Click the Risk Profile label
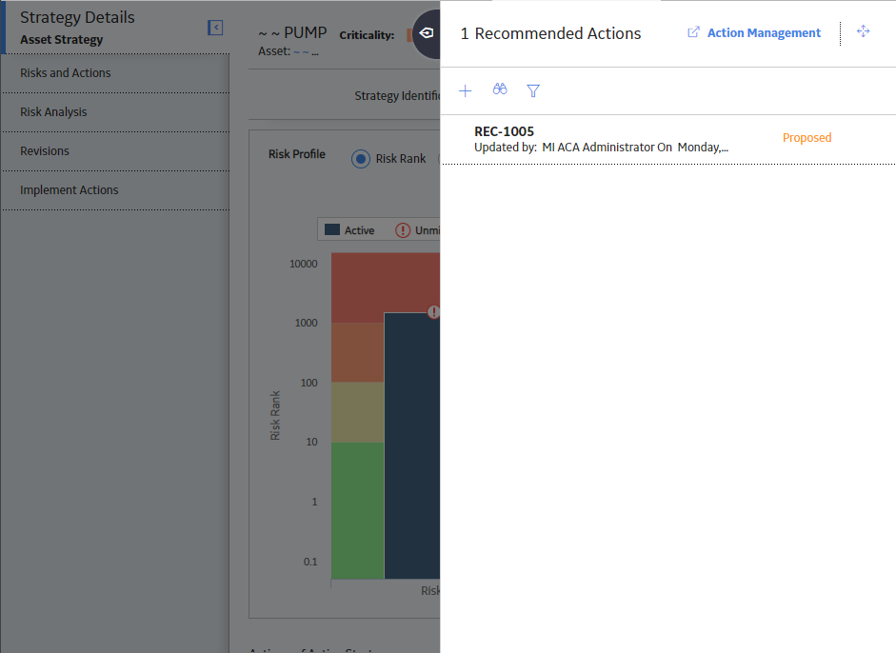The height and width of the screenshot is (653, 896). tap(296, 154)
